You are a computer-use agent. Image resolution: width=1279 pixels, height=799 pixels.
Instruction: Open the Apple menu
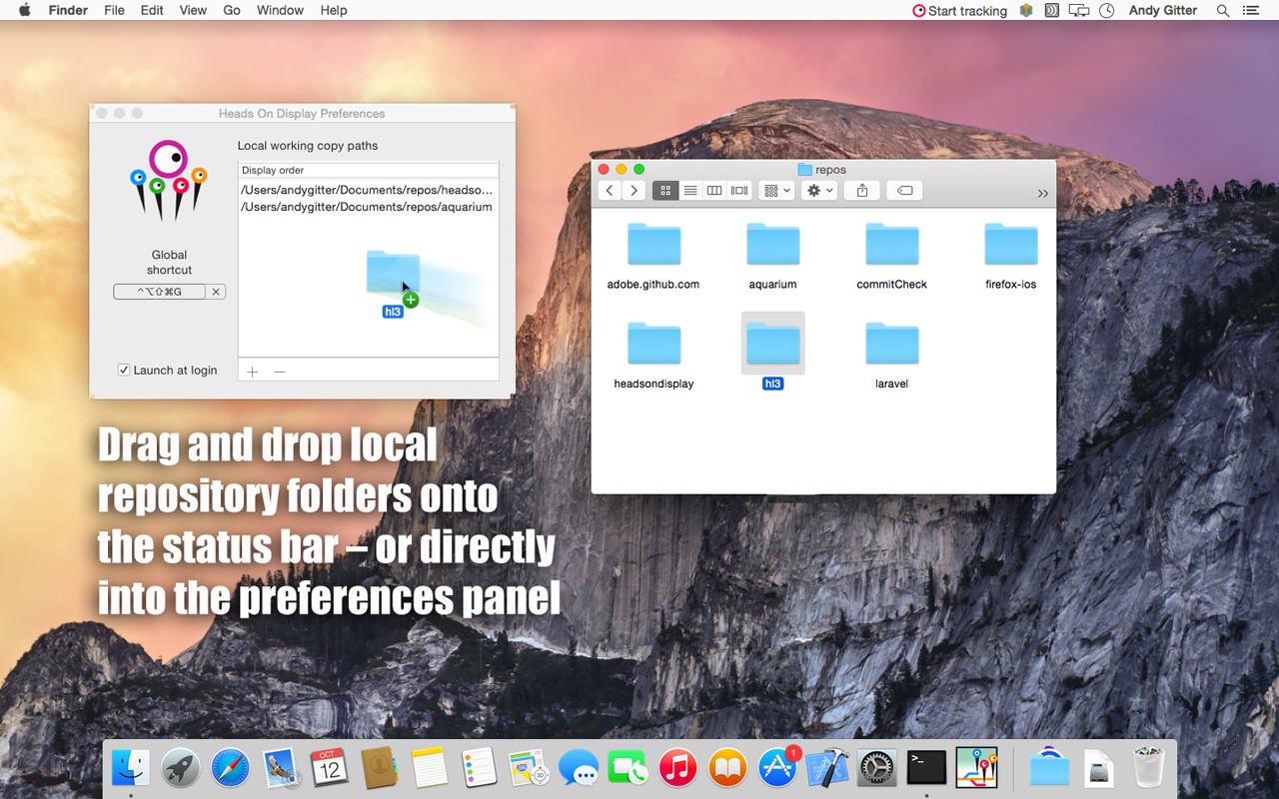click(25, 10)
